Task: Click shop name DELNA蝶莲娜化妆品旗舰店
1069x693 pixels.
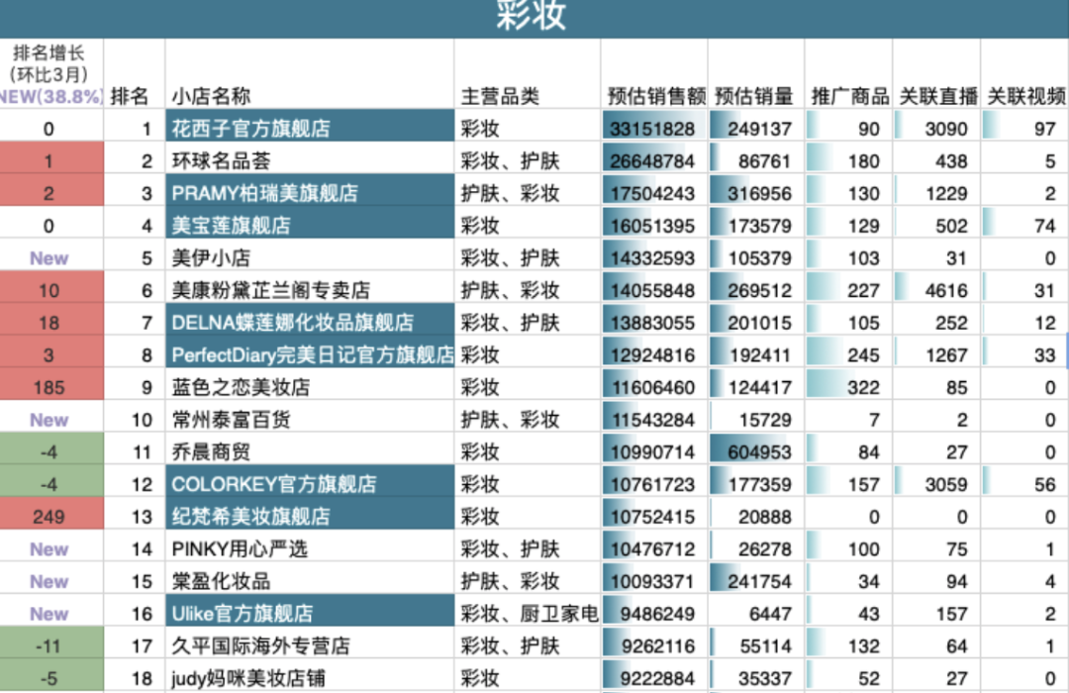Action: pos(292,322)
